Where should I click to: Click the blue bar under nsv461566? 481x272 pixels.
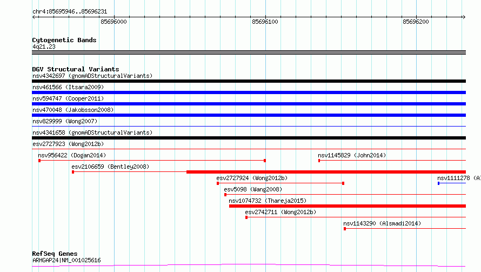pyautogui.click(x=249, y=92)
